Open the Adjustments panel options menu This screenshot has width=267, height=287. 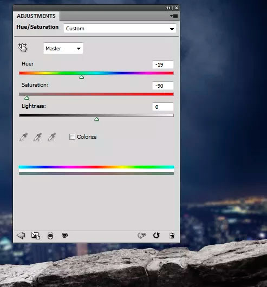click(x=174, y=16)
